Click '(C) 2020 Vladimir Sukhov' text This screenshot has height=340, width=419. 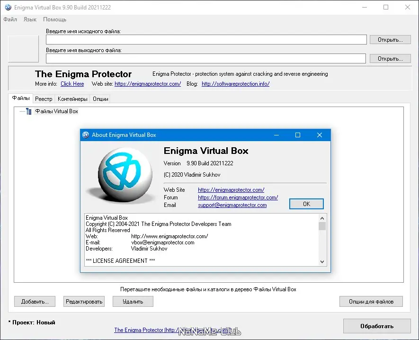click(x=192, y=175)
